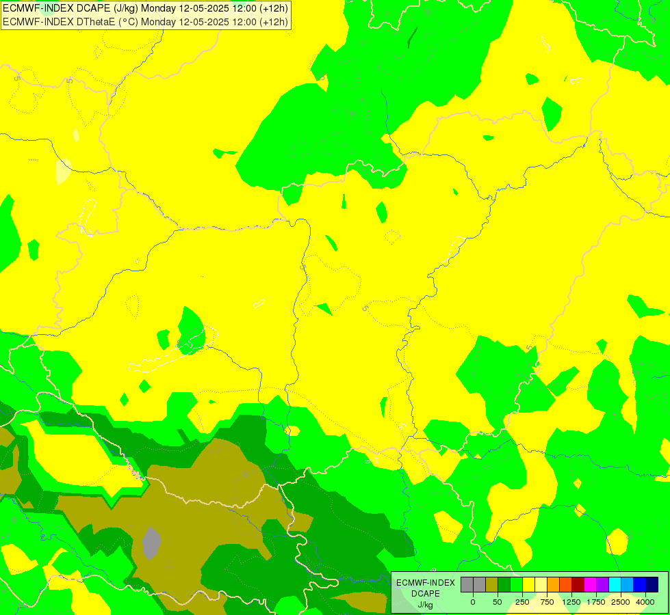Click the orange legend swatch

(x=554, y=584)
